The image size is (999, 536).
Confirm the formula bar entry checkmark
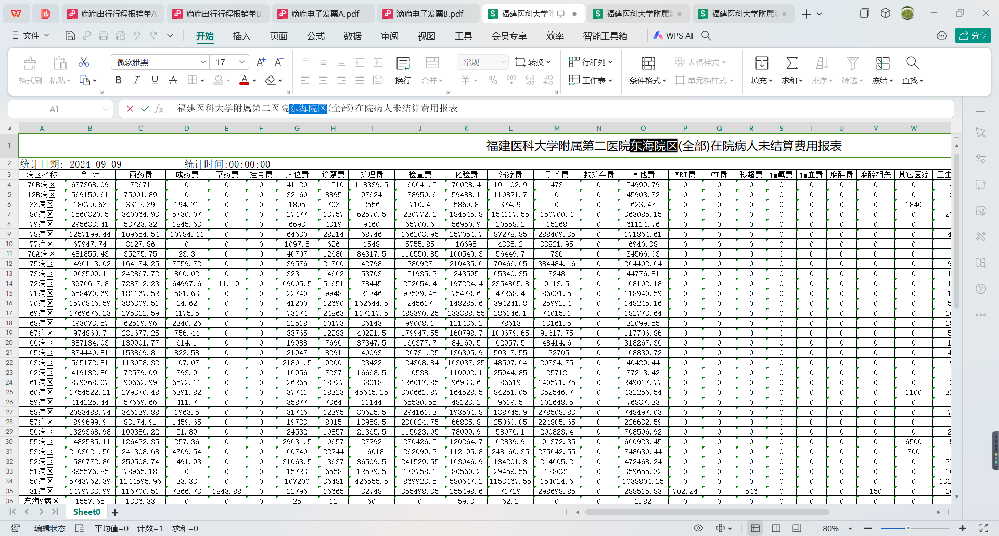[x=145, y=109]
